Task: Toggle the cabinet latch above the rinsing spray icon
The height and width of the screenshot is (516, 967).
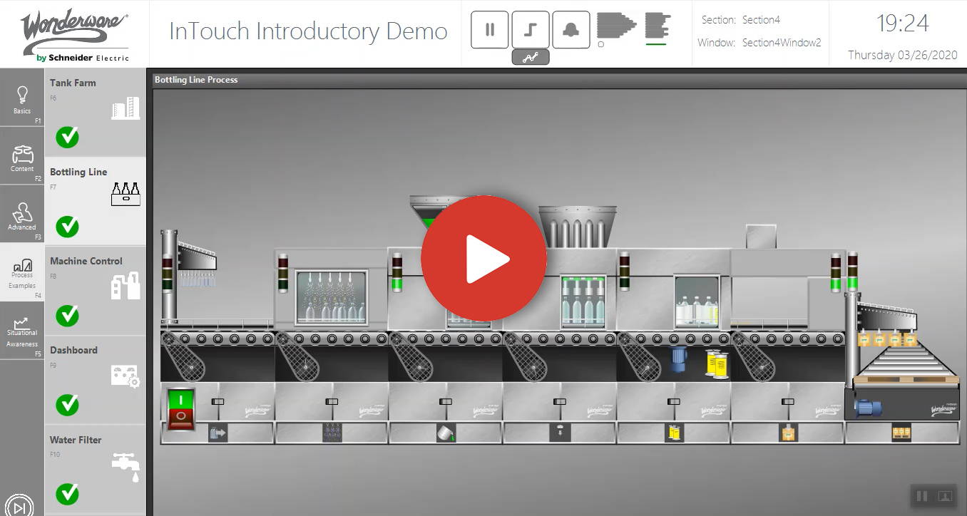Action: (x=332, y=402)
